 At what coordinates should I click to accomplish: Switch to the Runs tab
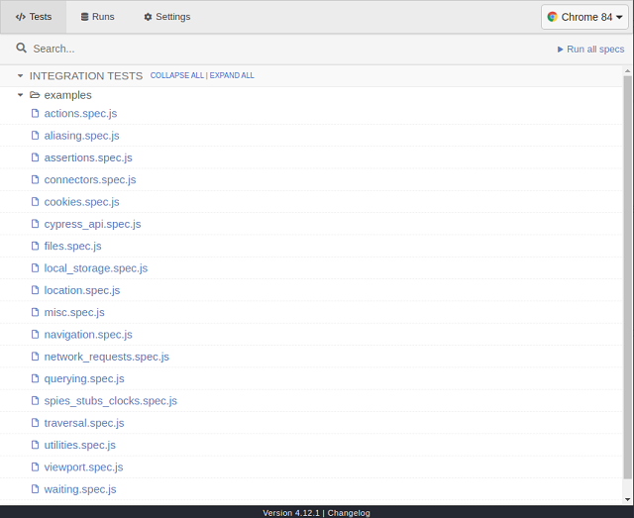(x=97, y=17)
